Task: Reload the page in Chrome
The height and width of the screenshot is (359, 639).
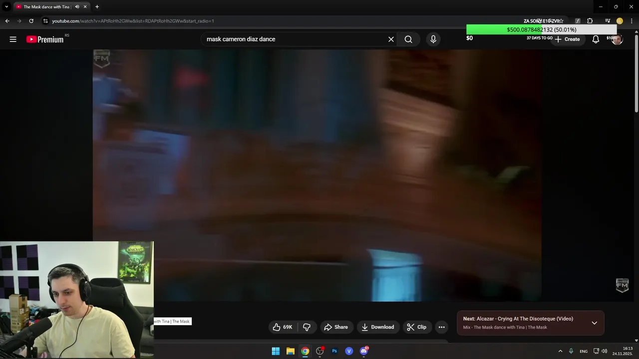Action: pos(31,21)
